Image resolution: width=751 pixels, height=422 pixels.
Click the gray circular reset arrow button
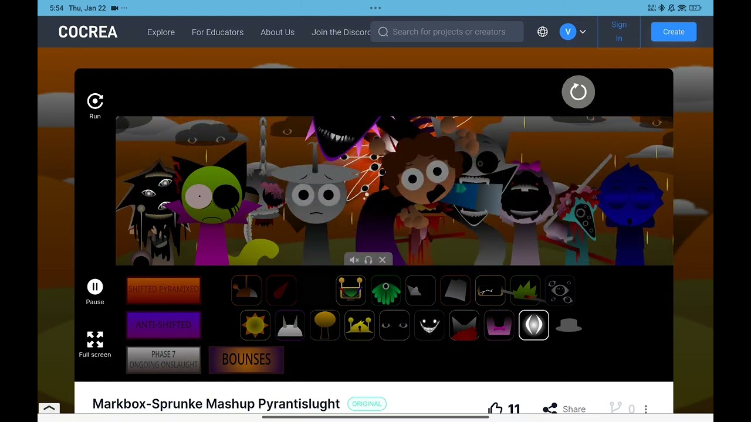pos(579,92)
